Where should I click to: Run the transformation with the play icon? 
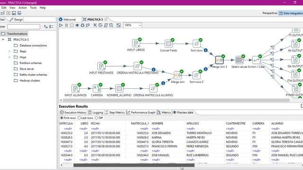pyautogui.click(x=61, y=25)
